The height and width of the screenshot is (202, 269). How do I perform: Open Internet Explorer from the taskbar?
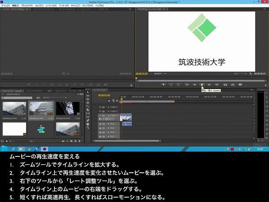[x=13, y=149]
